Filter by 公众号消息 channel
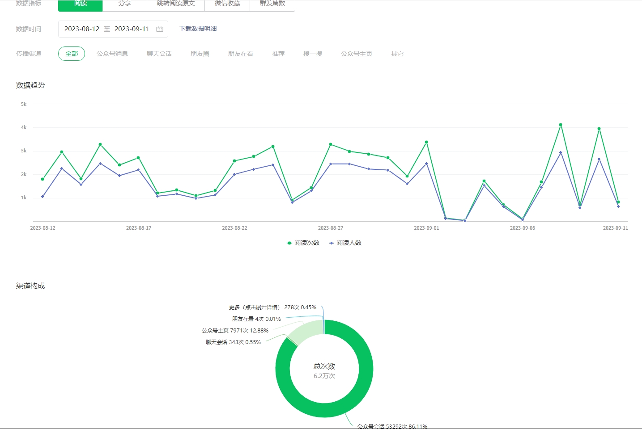 tap(112, 54)
